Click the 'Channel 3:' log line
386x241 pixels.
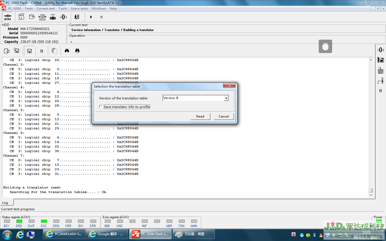click(14, 65)
